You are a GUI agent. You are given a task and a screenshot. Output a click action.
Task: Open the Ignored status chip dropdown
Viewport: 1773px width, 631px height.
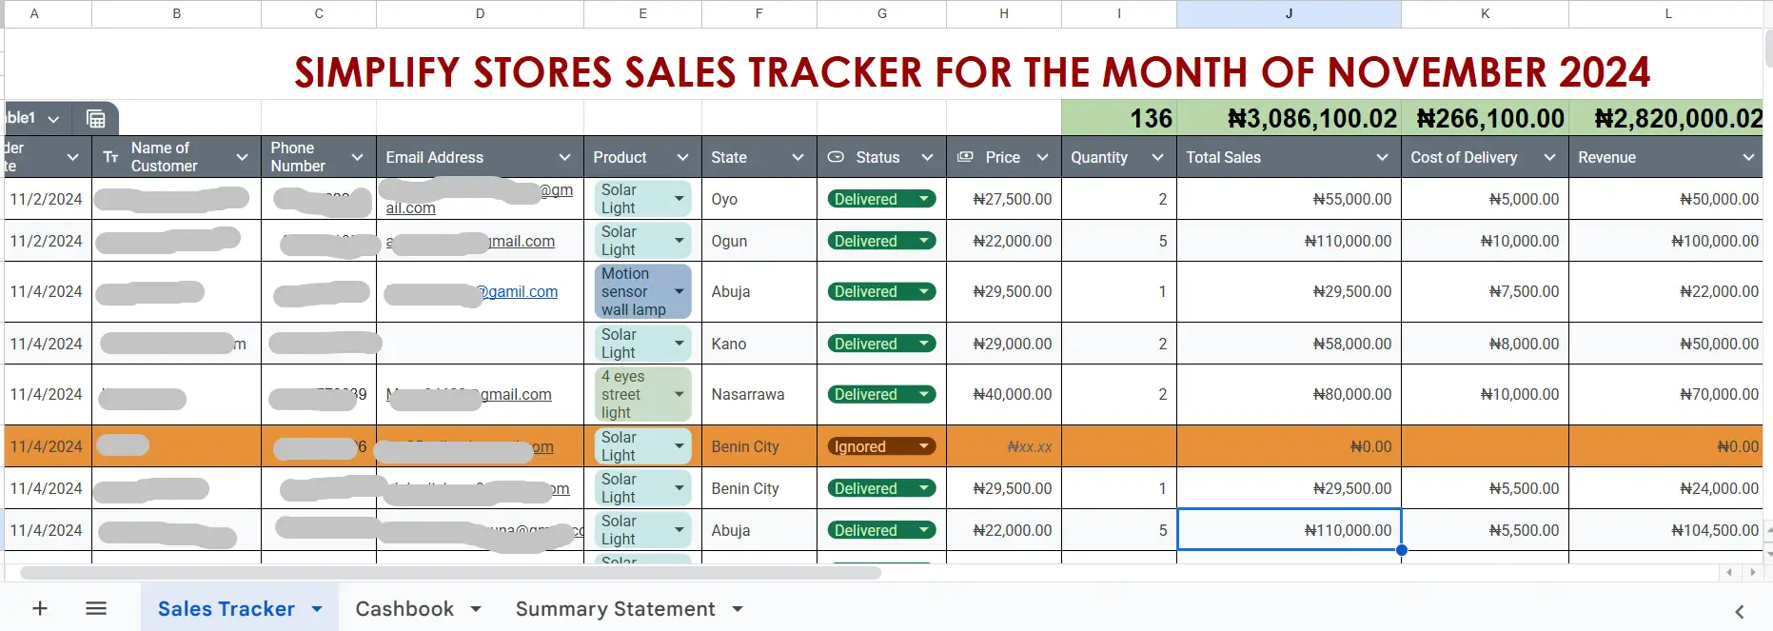coord(923,446)
